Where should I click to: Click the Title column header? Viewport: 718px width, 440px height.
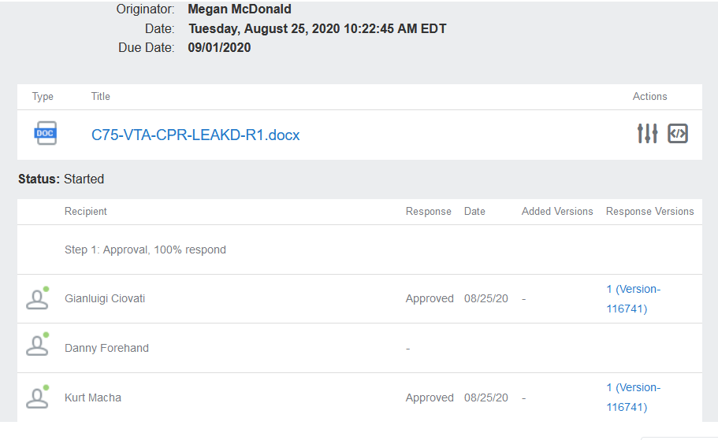[x=100, y=97]
